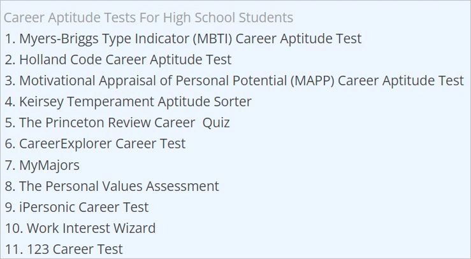Click the word Sorter in item four
The image size is (471, 259).
pos(233,102)
